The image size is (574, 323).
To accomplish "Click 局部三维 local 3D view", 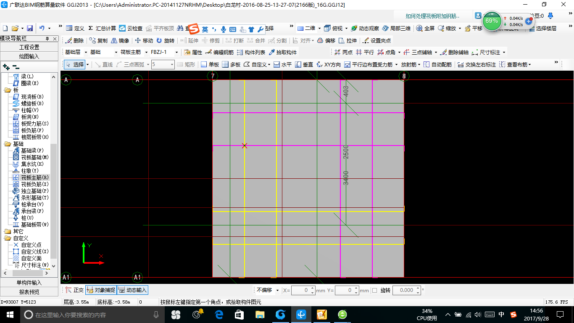I will click(396, 28).
